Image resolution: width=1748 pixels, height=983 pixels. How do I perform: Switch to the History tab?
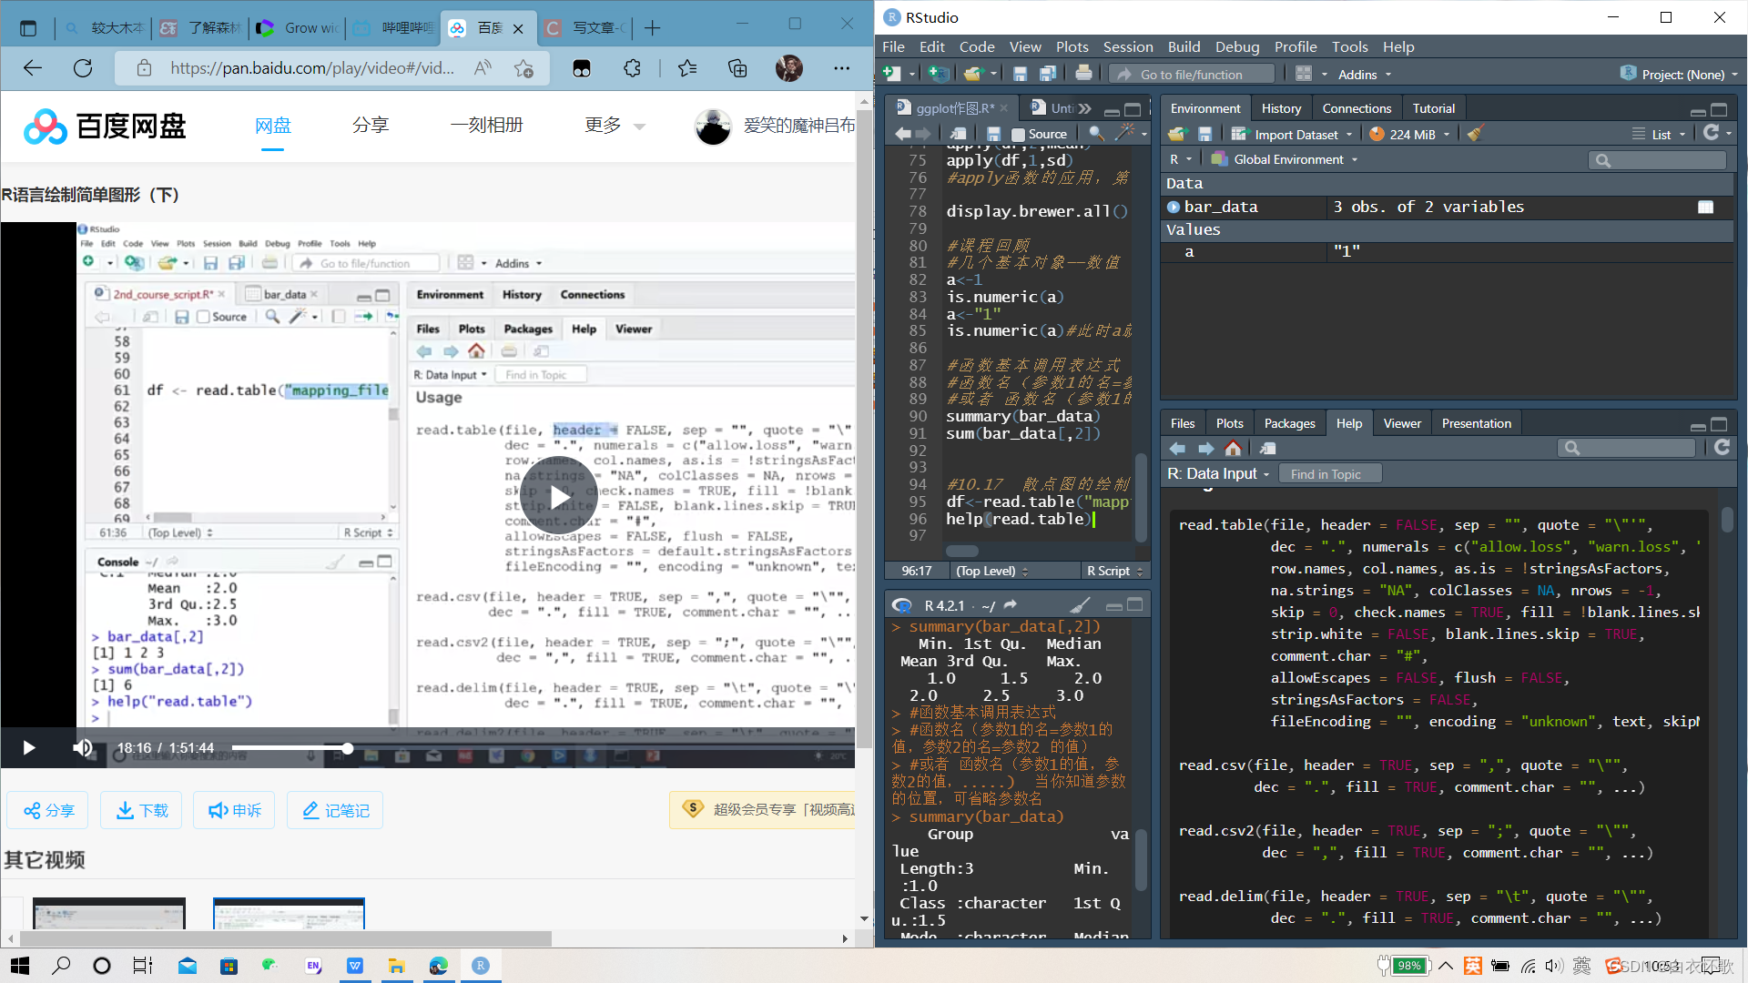coord(1280,108)
